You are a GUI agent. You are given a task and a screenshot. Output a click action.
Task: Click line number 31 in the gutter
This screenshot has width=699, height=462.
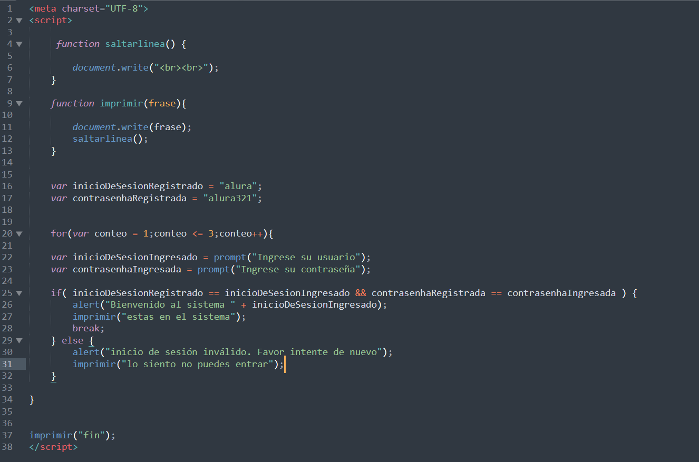[x=7, y=364]
